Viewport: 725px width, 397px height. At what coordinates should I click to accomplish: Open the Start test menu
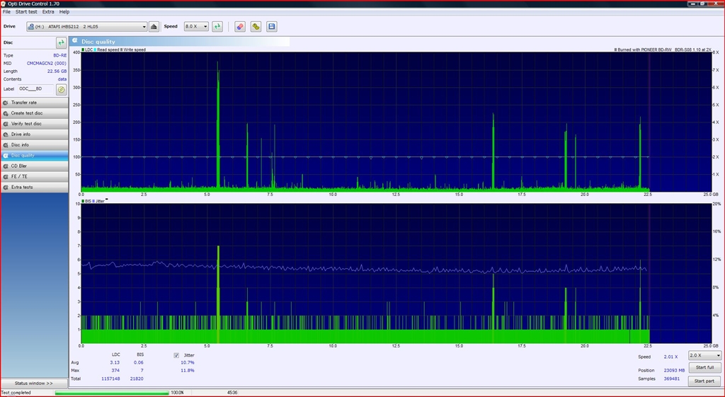(26, 12)
